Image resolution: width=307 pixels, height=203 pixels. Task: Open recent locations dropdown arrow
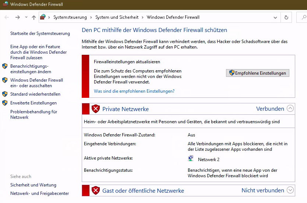[26, 17]
